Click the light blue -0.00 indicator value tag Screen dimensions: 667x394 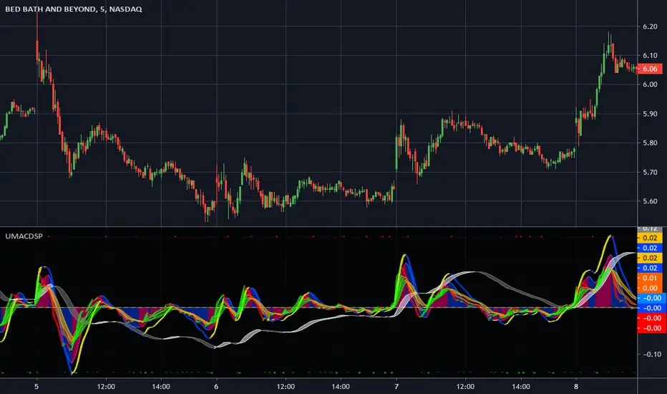(651, 298)
